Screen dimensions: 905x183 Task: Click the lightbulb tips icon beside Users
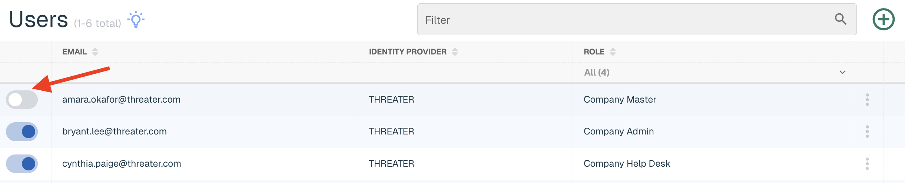tap(136, 19)
